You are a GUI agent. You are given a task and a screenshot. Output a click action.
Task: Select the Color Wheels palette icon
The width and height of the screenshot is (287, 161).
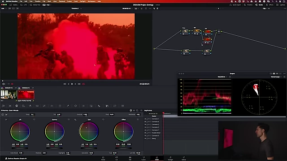tap(17, 106)
